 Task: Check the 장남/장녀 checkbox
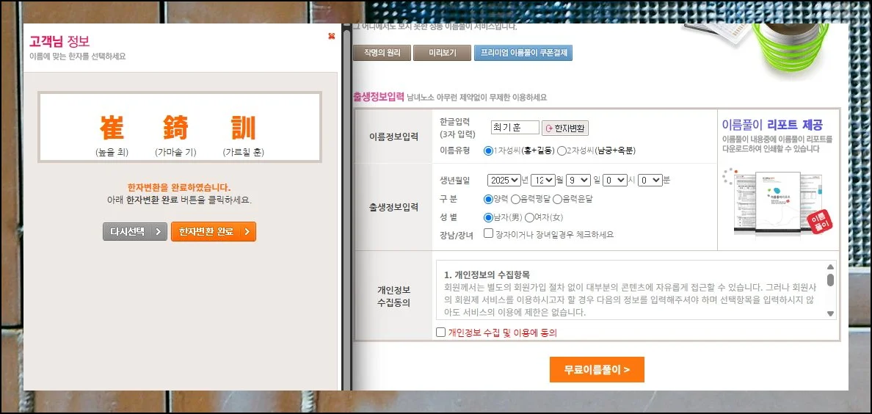click(488, 234)
